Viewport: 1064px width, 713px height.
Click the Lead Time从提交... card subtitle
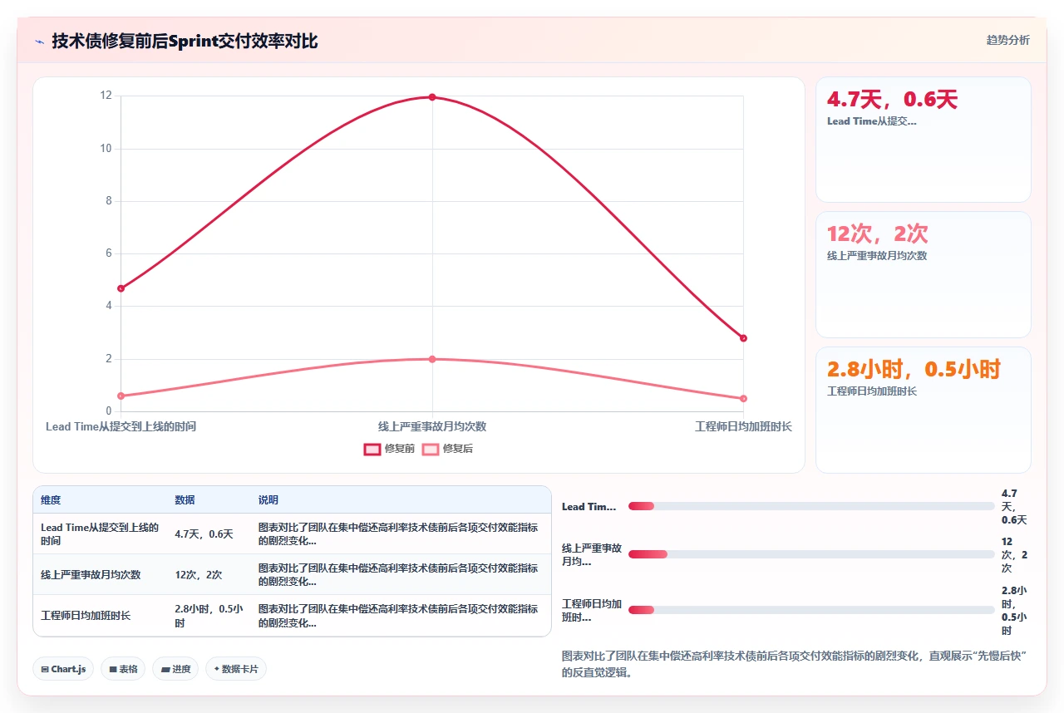pyautogui.click(x=872, y=121)
